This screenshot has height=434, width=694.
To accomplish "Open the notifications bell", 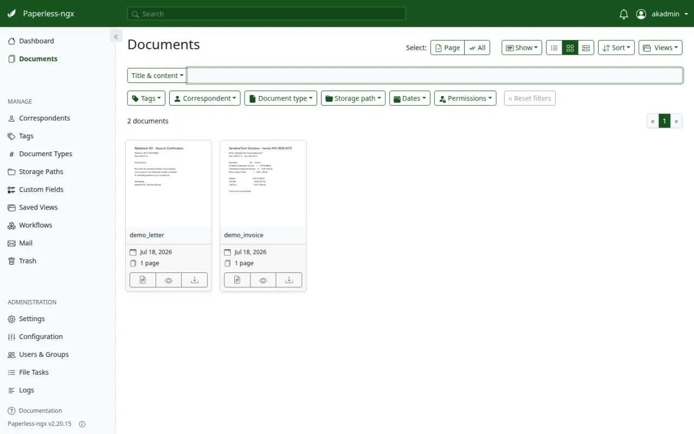I will tap(624, 14).
